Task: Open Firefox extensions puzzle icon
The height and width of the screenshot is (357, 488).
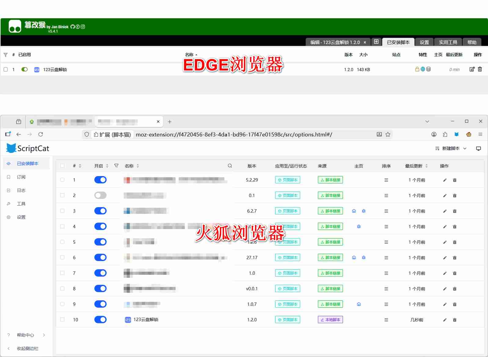Action: coord(445,134)
